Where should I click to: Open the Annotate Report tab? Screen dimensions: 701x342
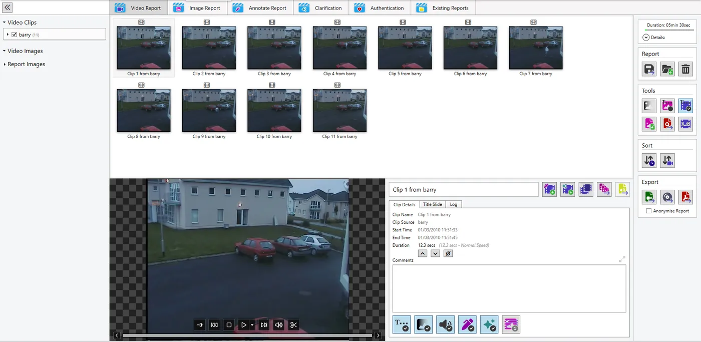[260, 8]
